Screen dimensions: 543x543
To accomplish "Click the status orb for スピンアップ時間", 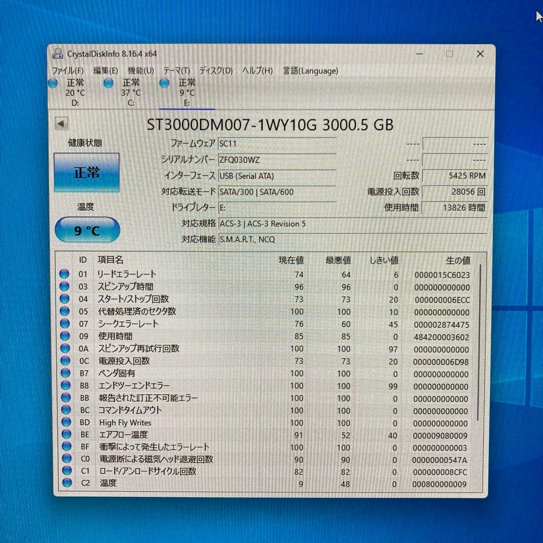I will coord(64,287).
